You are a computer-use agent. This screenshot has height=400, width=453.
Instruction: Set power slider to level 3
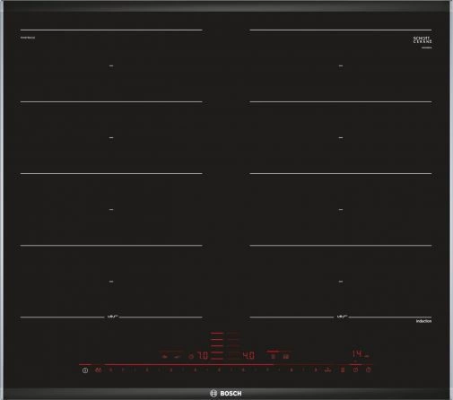pyautogui.click(x=170, y=370)
